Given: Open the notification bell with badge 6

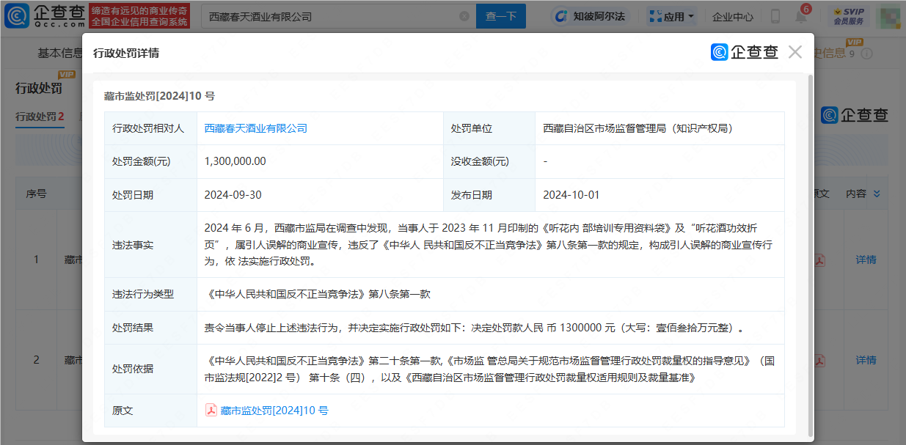Looking at the screenshot, I should pos(801,16).
